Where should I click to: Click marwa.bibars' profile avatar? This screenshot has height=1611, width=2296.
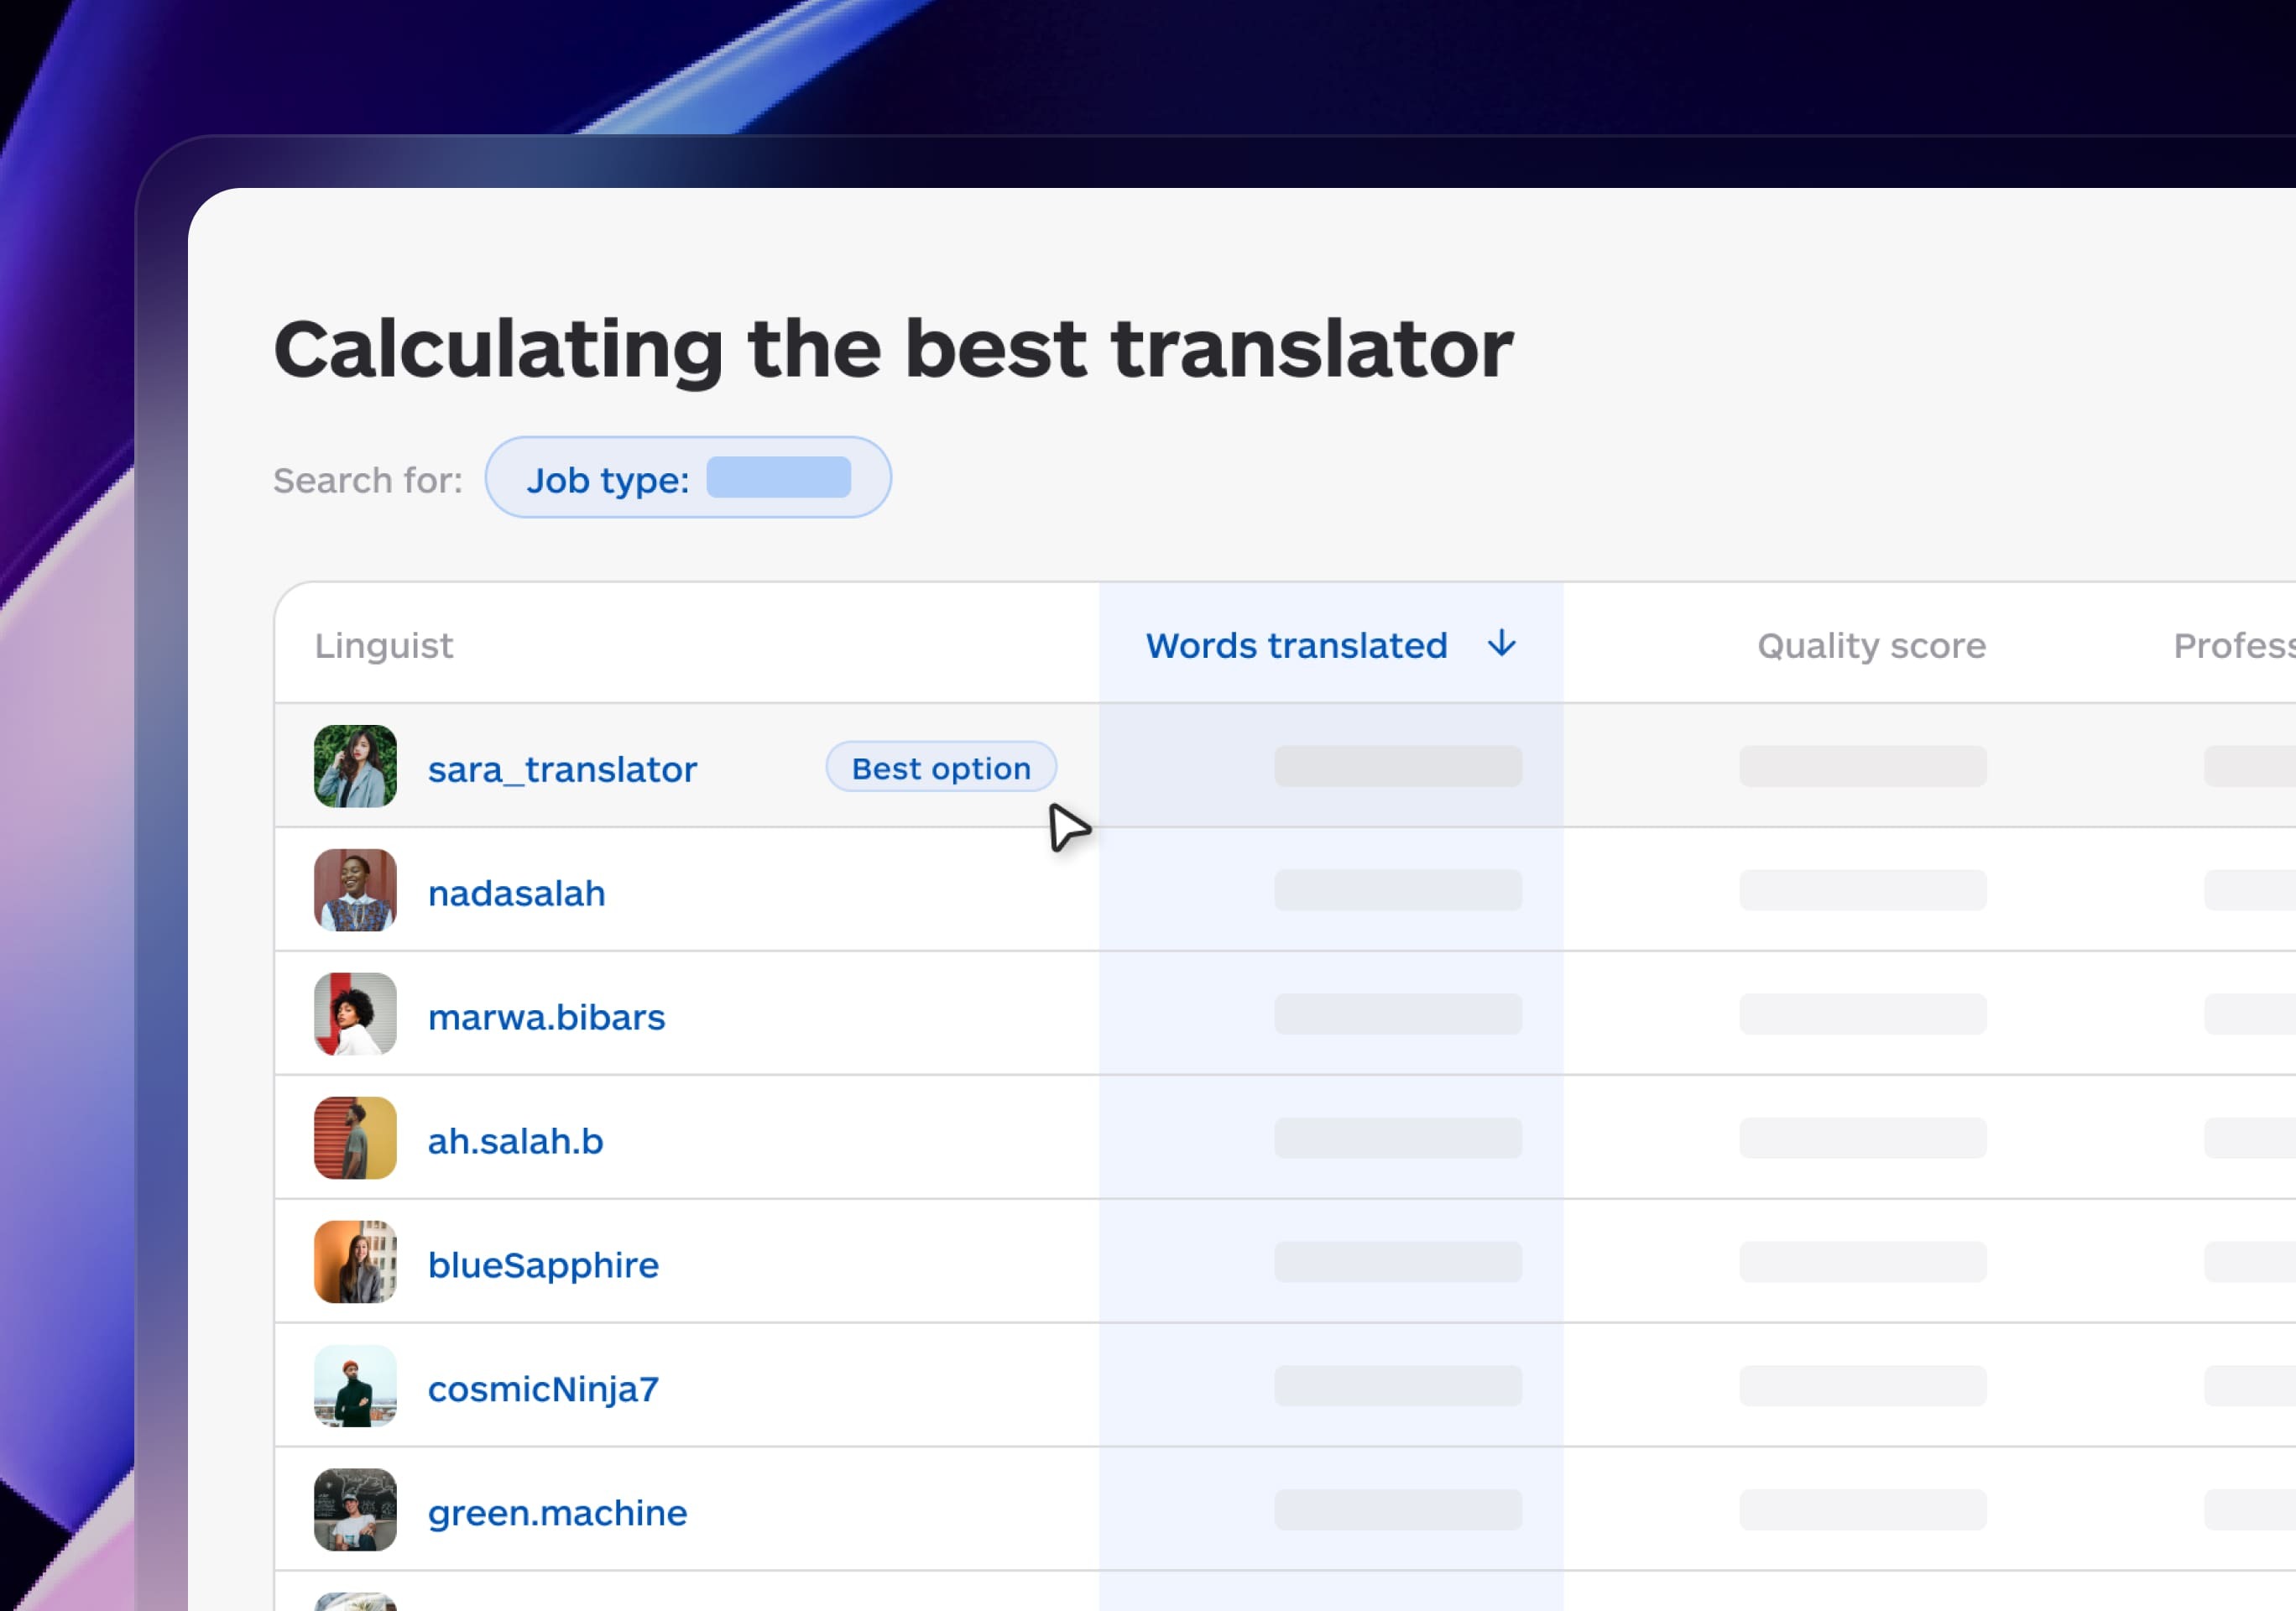click(x=355, y=1014)
